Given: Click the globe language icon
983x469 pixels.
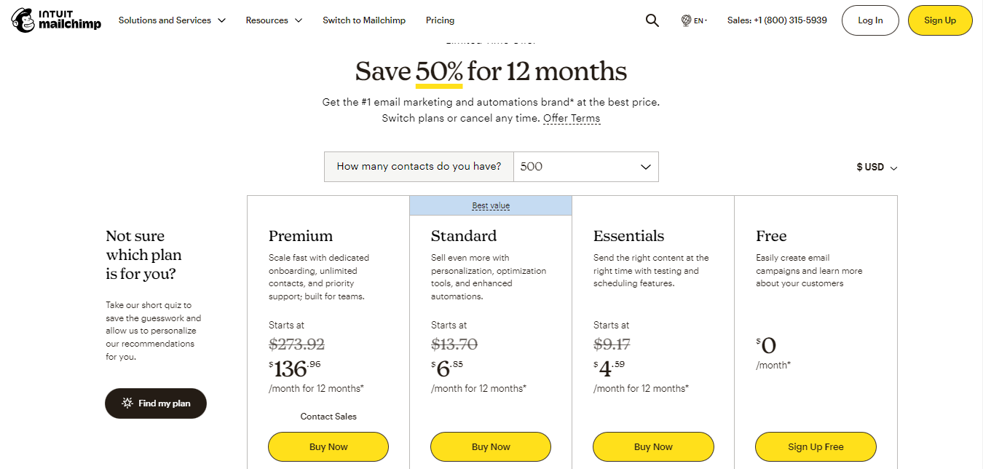Looking at the screenshot, I should point(686,20).
